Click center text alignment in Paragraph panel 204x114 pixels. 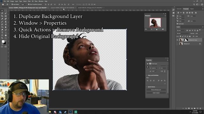[181, 13]
